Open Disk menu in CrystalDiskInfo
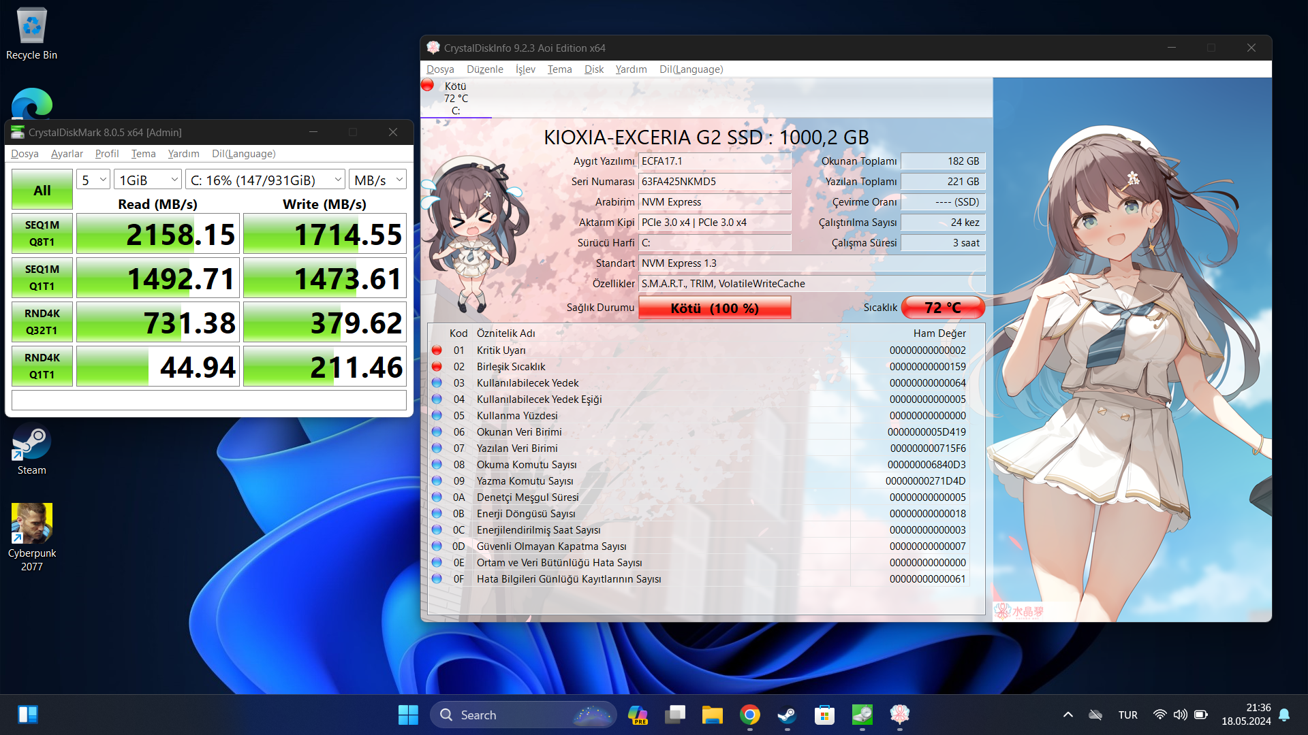The height and width of the screenshot is (735, 1308). click(594, 69)
